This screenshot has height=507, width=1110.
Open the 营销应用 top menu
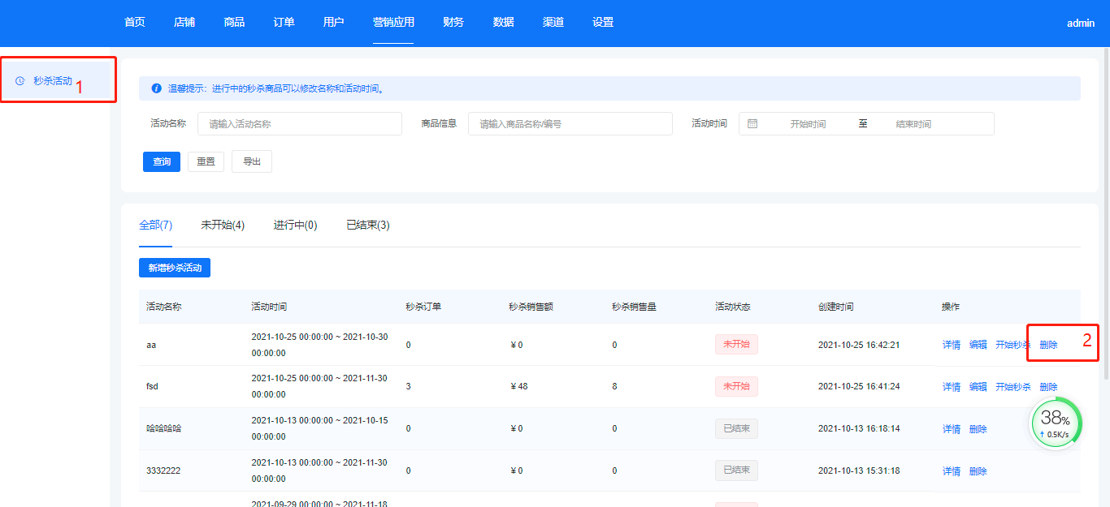point(393,23)
